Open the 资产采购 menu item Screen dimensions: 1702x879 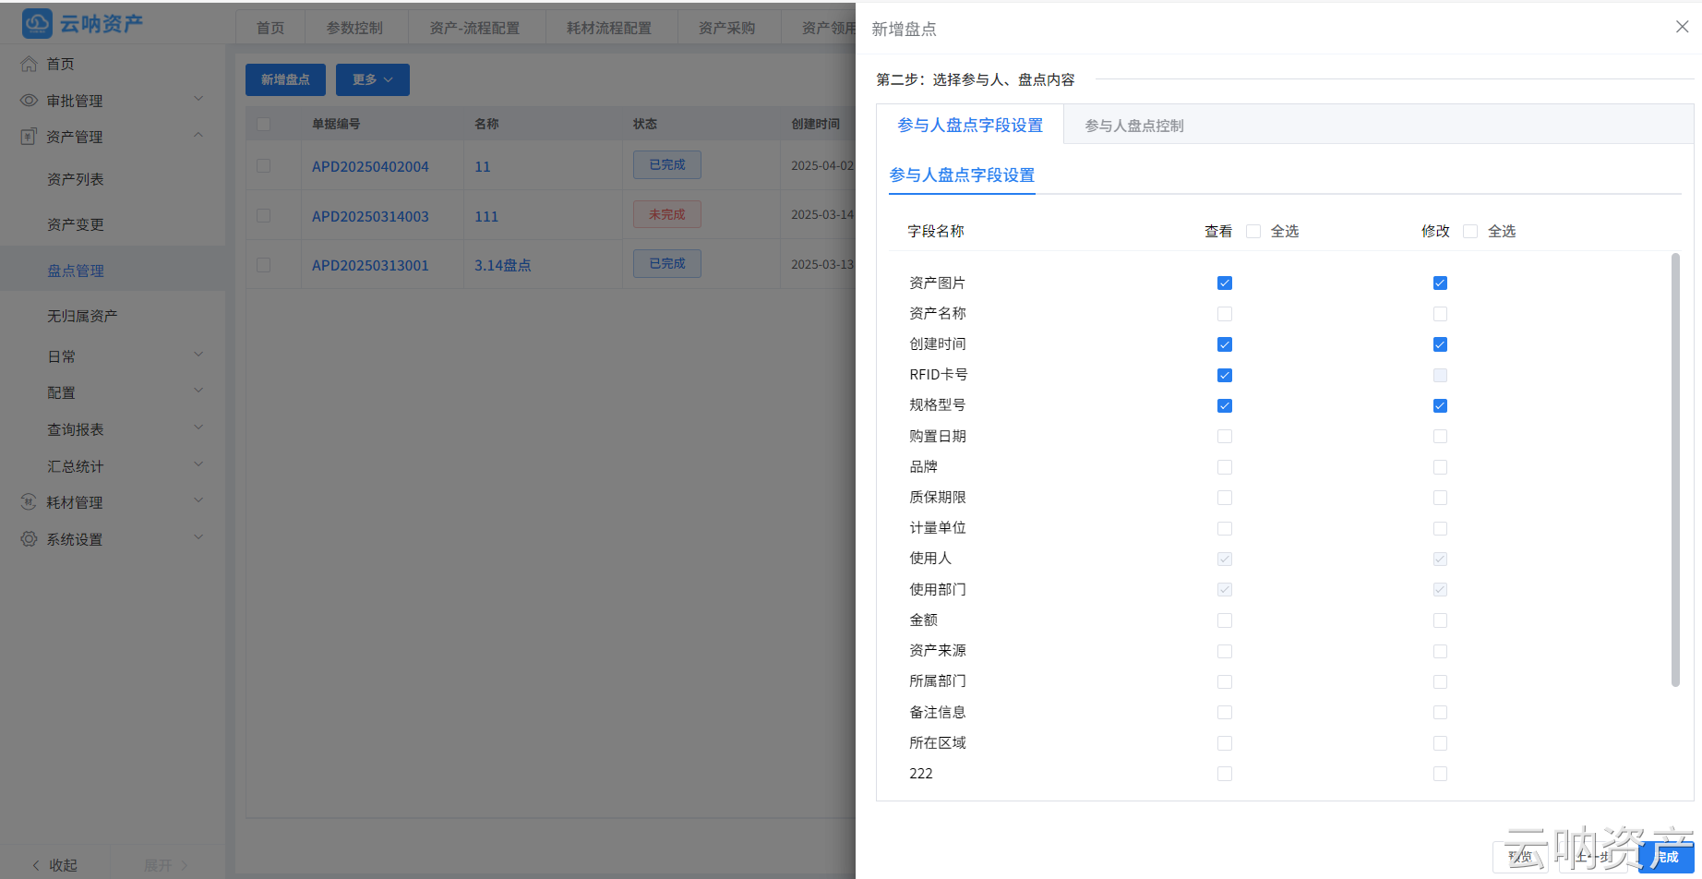(x=728, y=27)
